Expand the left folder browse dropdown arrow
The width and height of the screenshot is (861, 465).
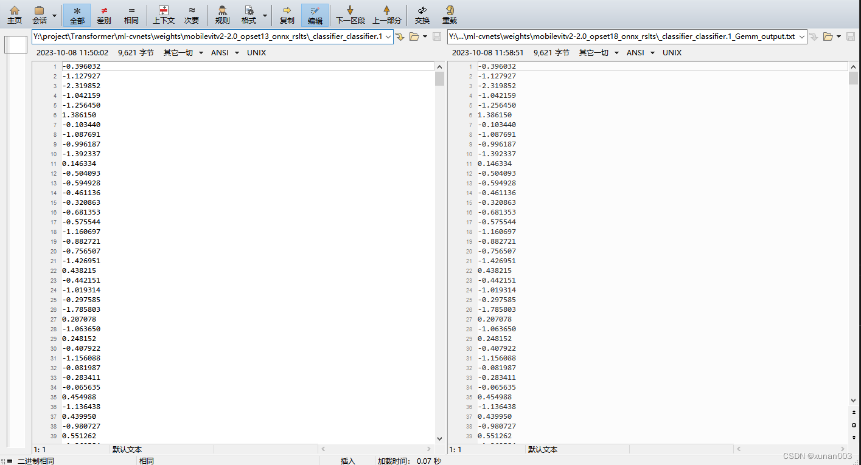425,37
